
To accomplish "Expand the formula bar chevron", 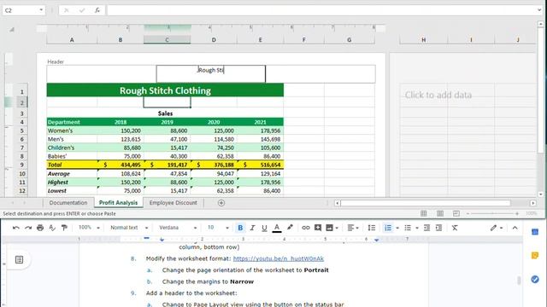I will tap(539, 10).
